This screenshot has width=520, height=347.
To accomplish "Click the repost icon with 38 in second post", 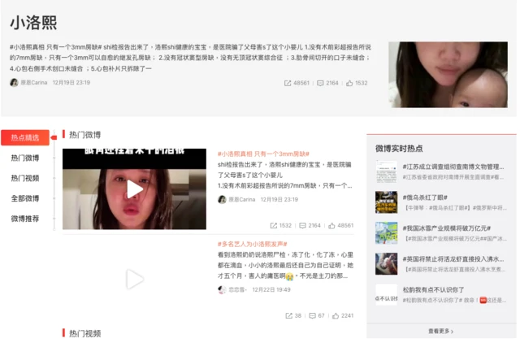I will [x=289, y=316].
